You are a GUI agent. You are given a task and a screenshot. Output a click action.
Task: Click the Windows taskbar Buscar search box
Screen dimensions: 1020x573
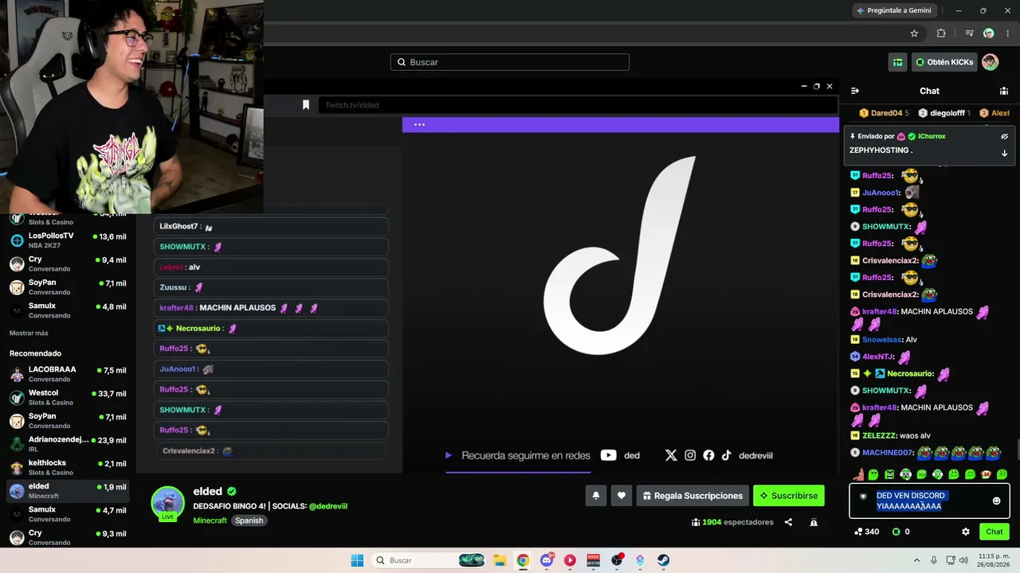click(x=430, y=560)
